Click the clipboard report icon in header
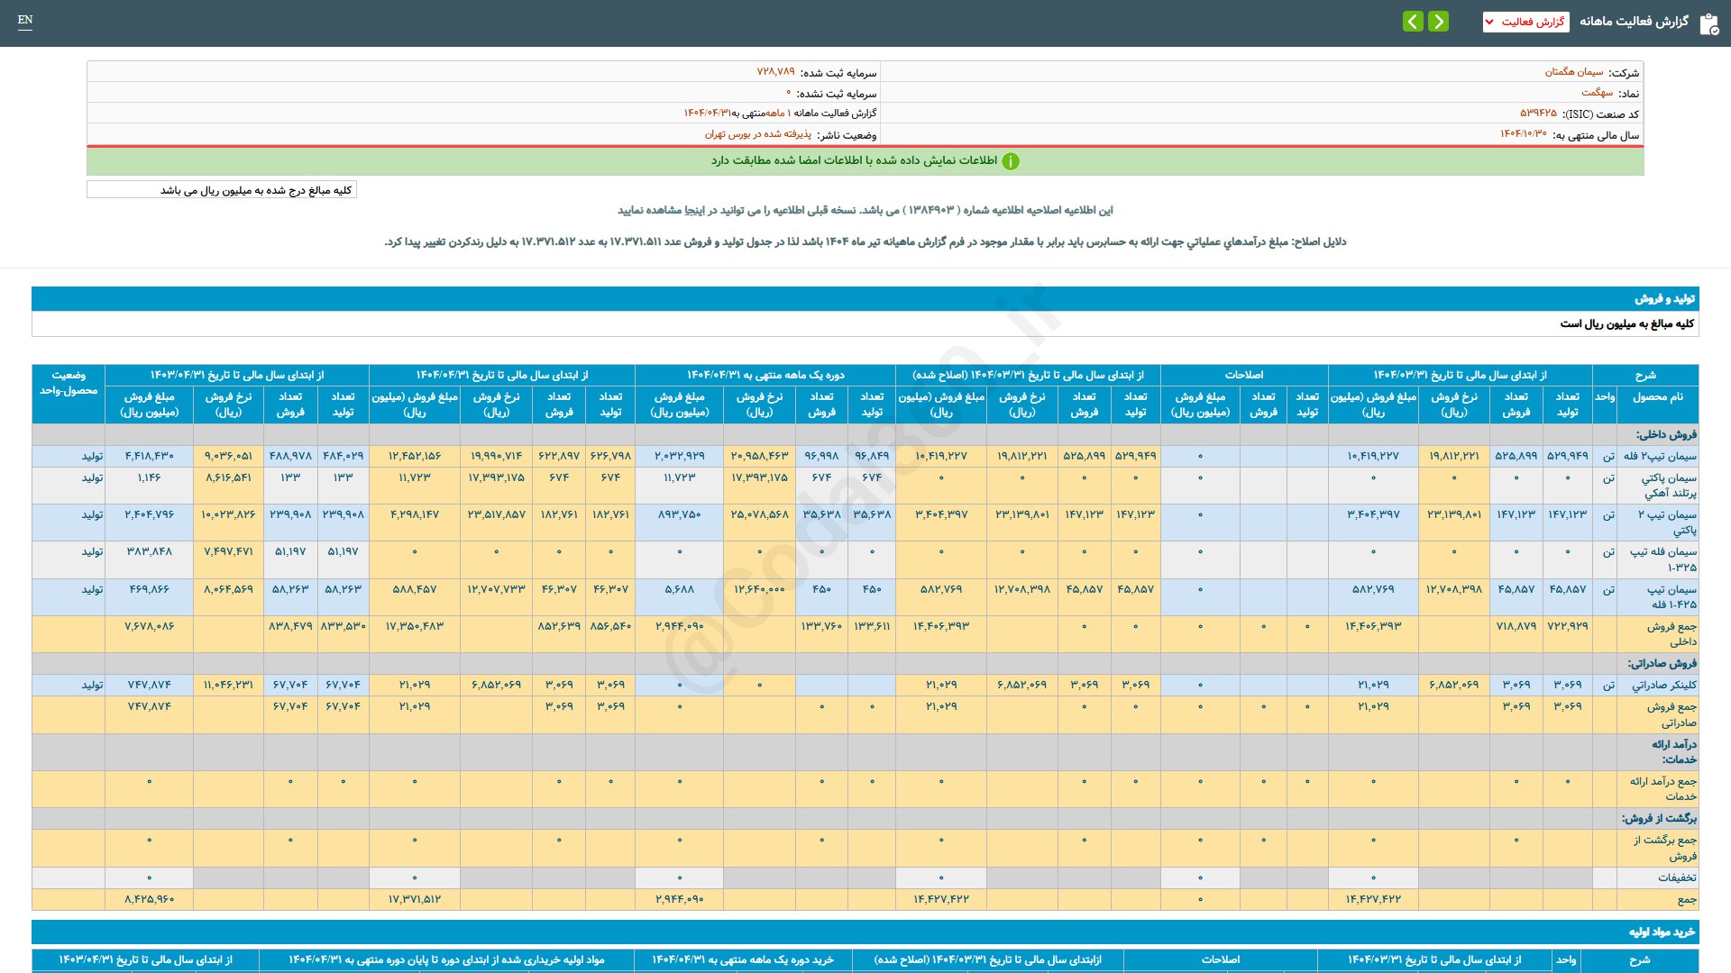The image size is (1731, 973). (1708, 23)
